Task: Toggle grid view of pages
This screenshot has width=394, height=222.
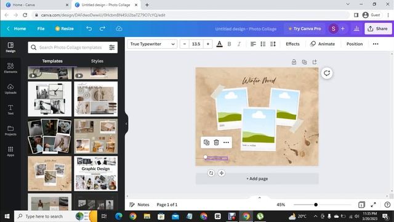Action: [x=361, y=205]
